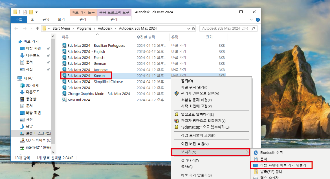This screenshot has width=330, height=179.
Task: Click the back navigation arrow
Action: 16,28
